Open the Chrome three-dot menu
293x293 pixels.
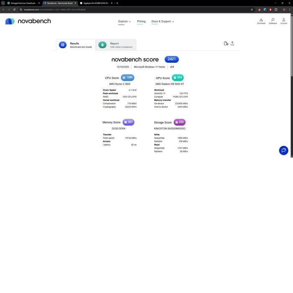290,10
